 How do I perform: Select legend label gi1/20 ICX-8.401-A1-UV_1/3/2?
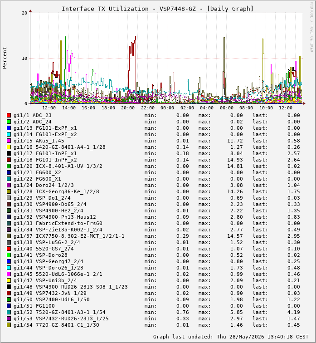[x=58, y=166]
